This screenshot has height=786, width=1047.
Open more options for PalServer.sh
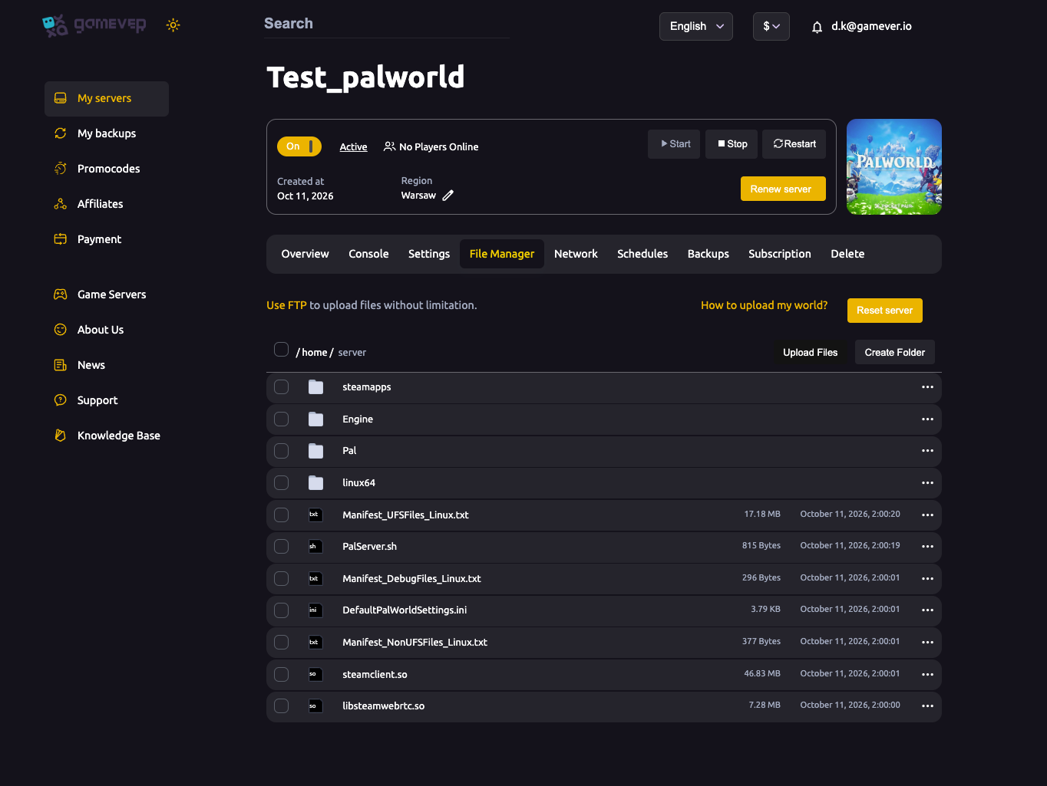pos(927,547)
